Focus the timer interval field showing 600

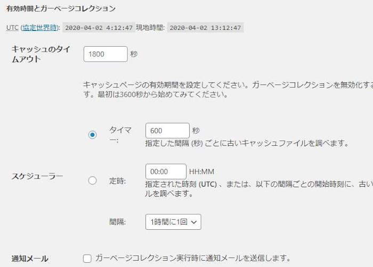(x=167, y=131)
